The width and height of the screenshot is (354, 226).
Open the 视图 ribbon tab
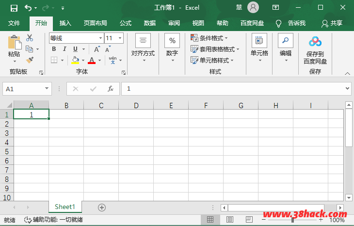point(198,23)
